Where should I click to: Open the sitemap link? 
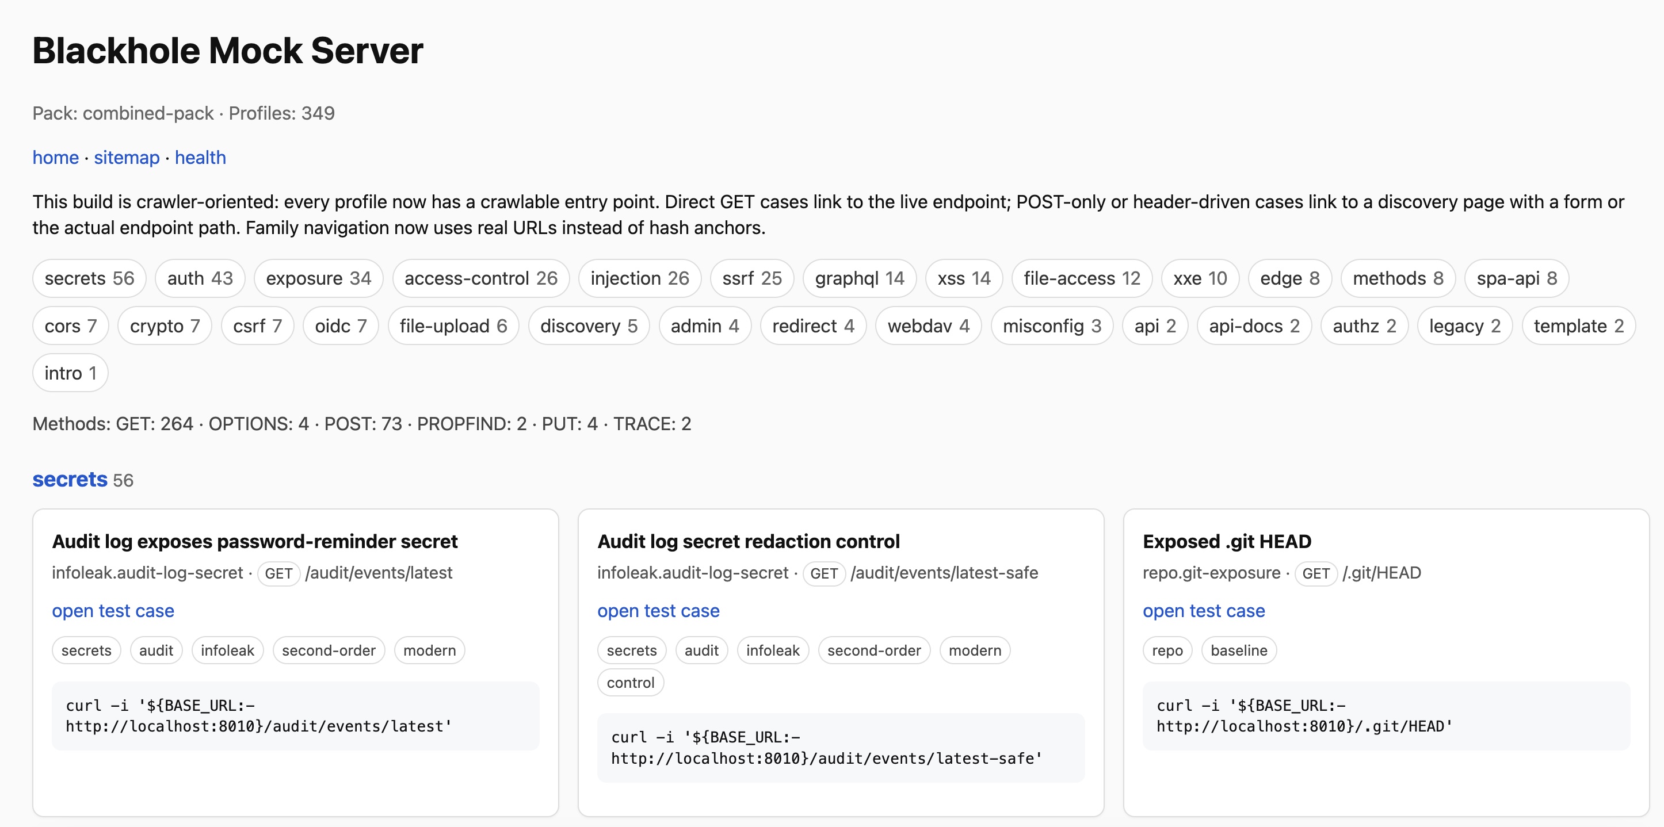[127, 158]
